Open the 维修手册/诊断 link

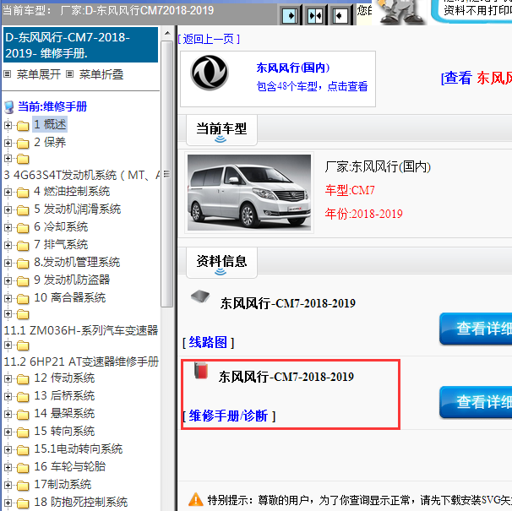click(229, 416)
